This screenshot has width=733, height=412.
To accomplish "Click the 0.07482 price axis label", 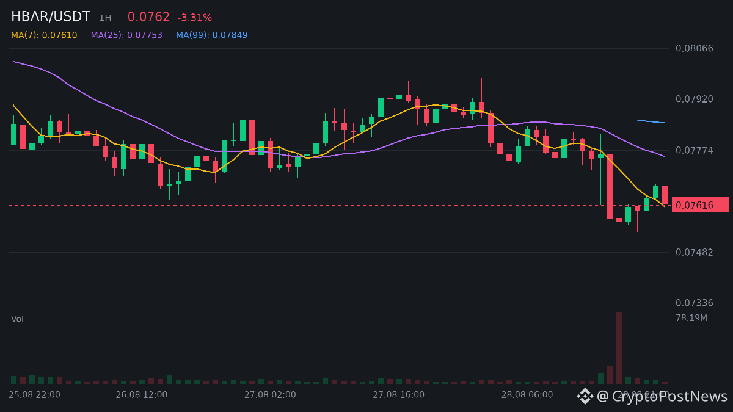I will click(695, 252).
